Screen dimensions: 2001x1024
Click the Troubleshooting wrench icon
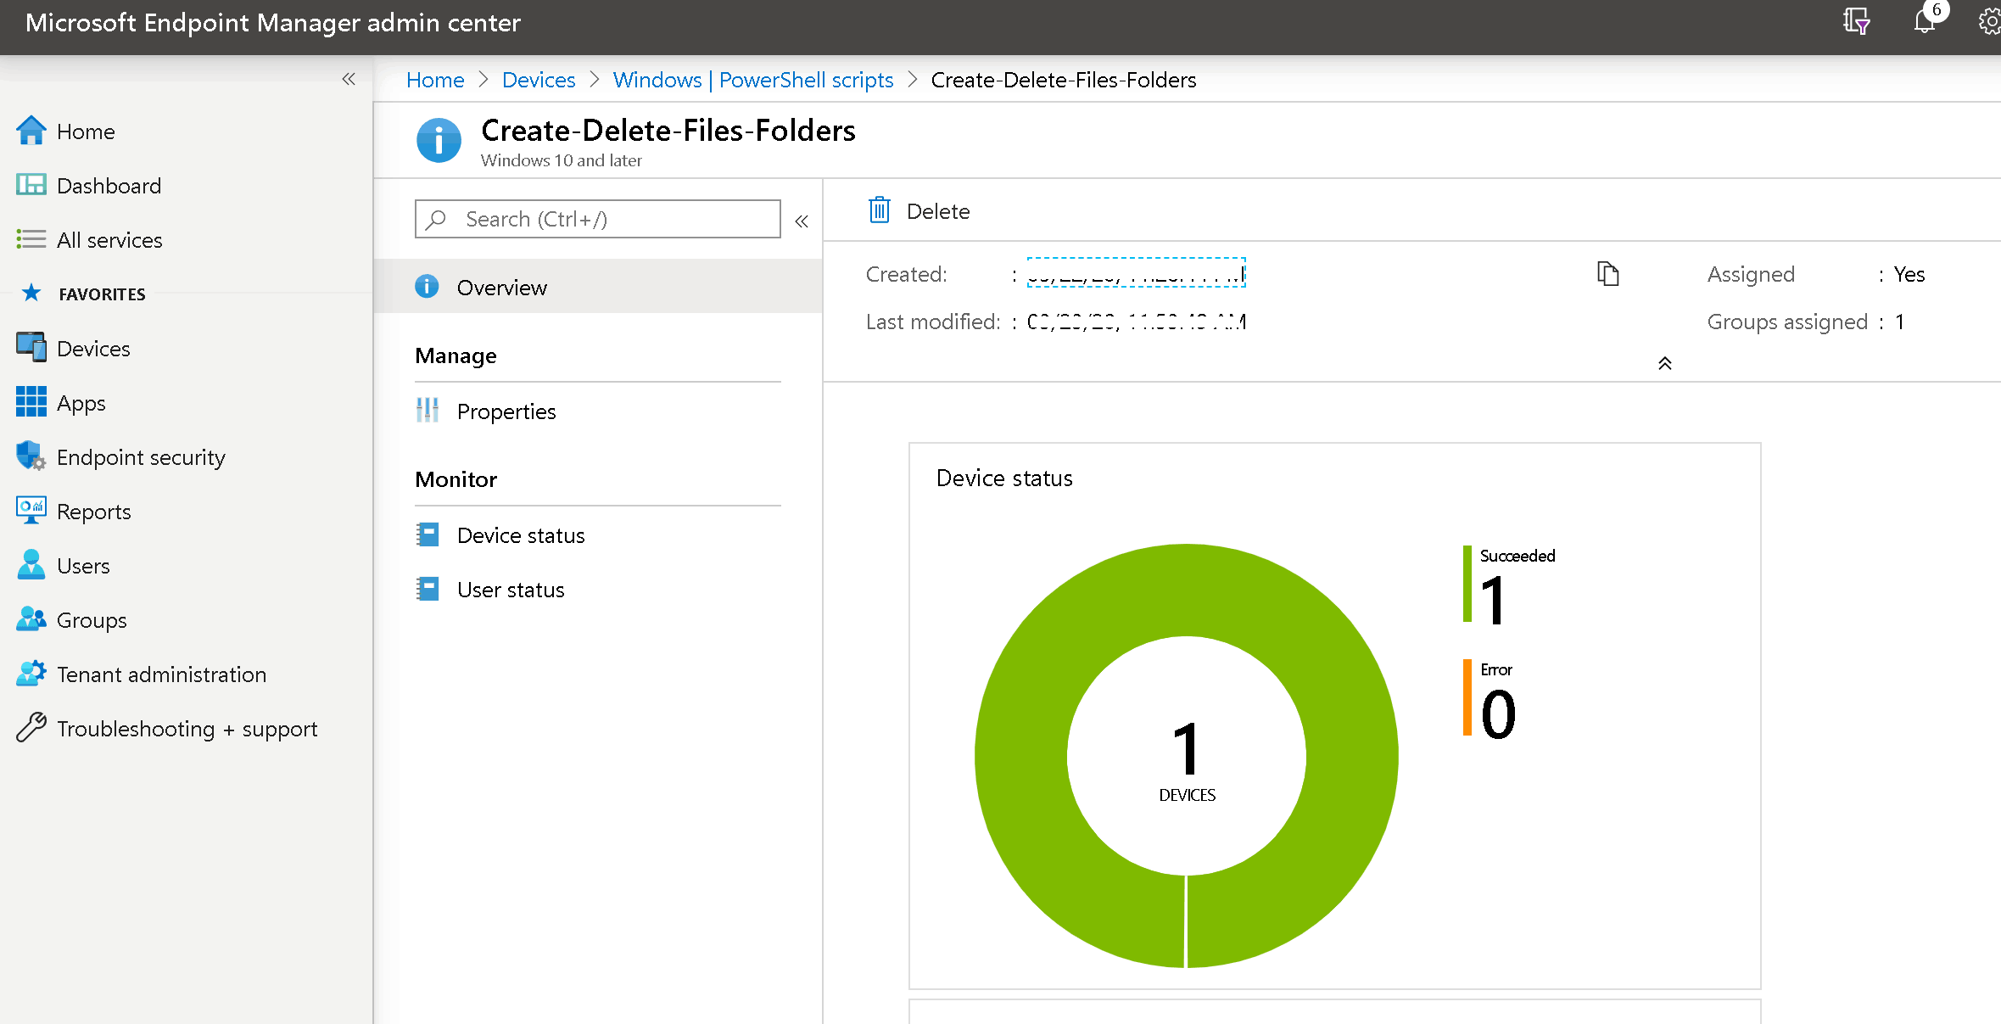[x=31, y=728]
